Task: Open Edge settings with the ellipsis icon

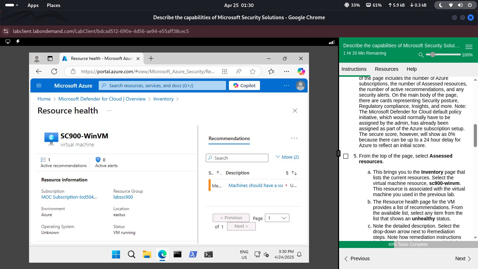Action: (286, 71)
